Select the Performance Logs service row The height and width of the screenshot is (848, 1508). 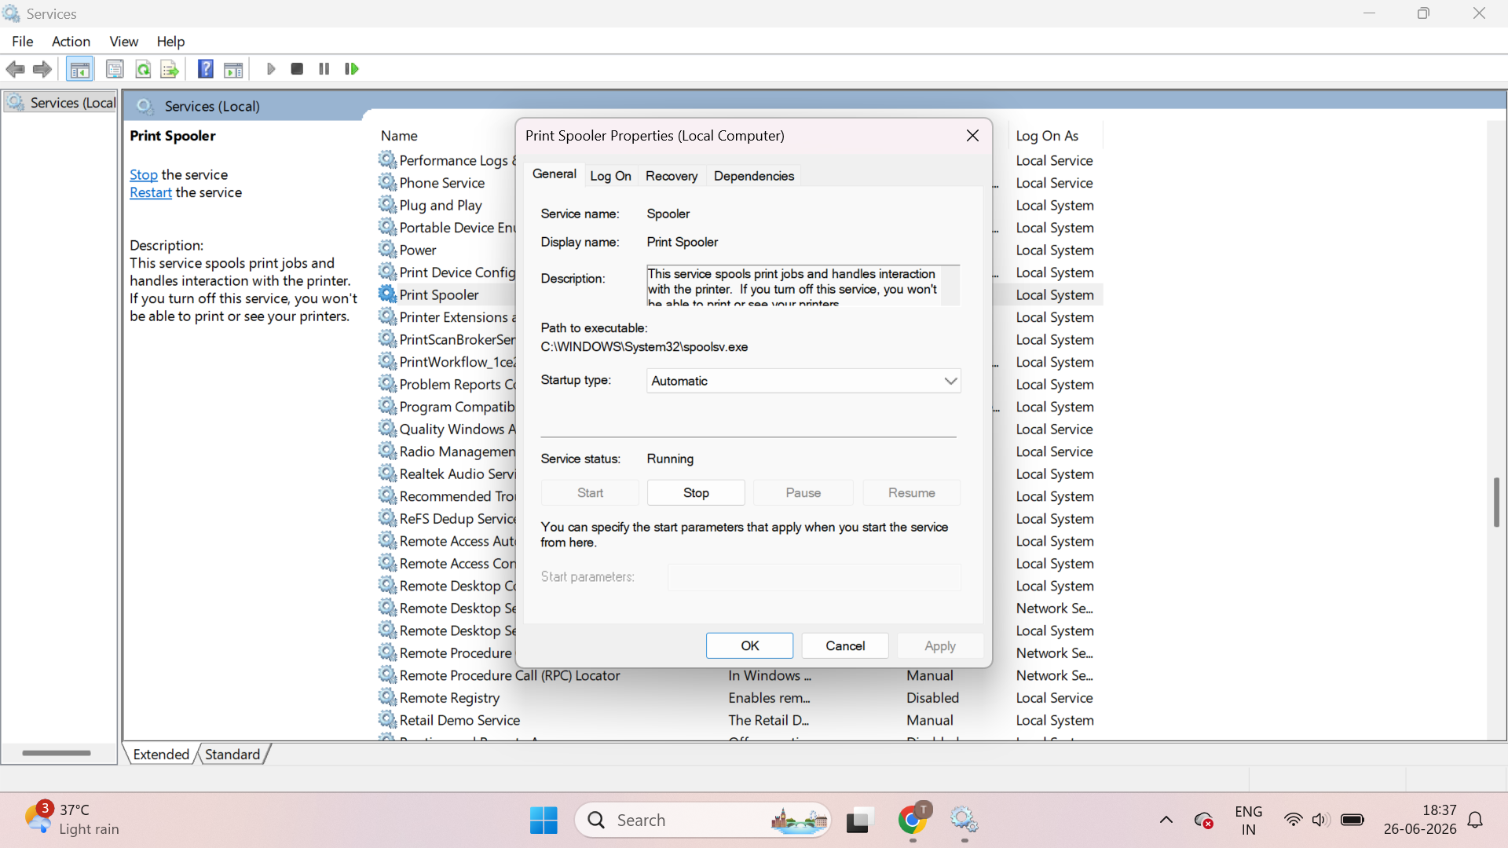coord(446,160)
